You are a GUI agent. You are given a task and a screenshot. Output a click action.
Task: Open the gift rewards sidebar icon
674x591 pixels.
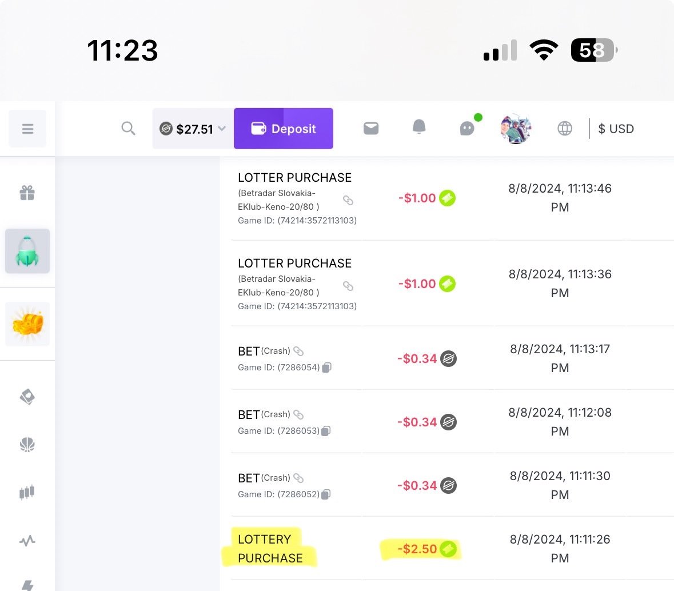coord(27,193)
